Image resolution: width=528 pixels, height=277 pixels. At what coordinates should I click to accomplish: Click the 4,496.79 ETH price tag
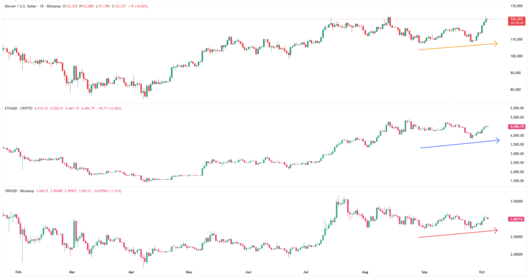[516, 126]
